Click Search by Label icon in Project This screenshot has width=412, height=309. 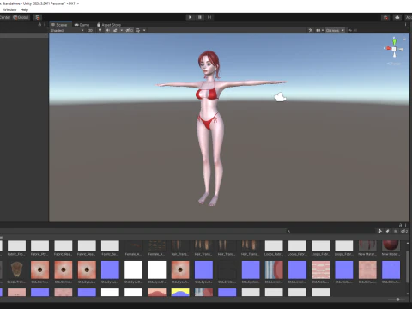point(388,231)
